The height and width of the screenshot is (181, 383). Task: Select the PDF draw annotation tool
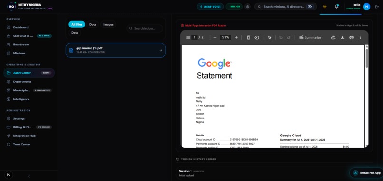coord(269,37)
